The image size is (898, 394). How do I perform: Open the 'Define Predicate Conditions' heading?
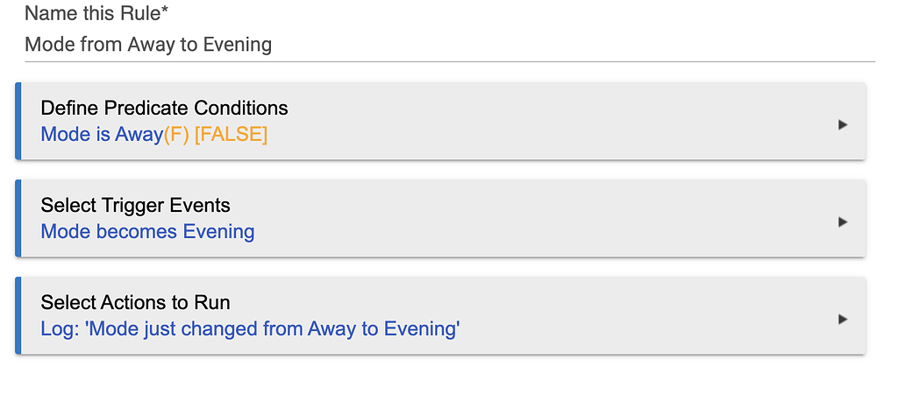164,109
